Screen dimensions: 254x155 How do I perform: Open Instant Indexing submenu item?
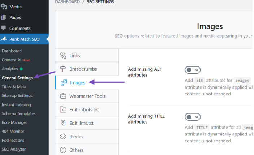tap(16, 105)
